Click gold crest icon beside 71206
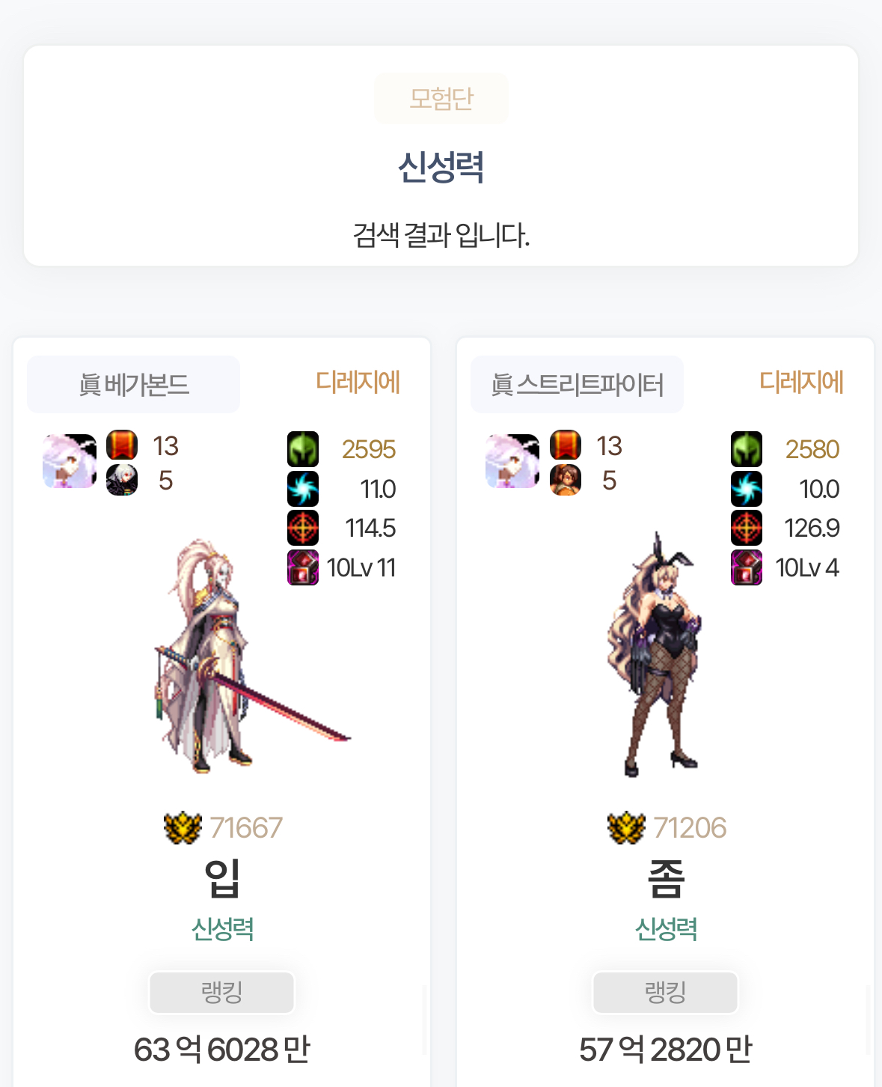 (x=626, y=828)
